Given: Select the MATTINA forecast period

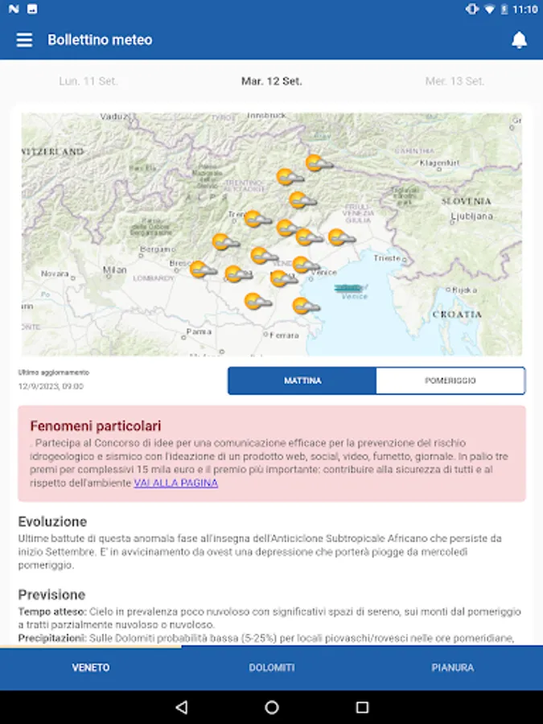Looking at the screenshot, I should [x=302, y=381].
